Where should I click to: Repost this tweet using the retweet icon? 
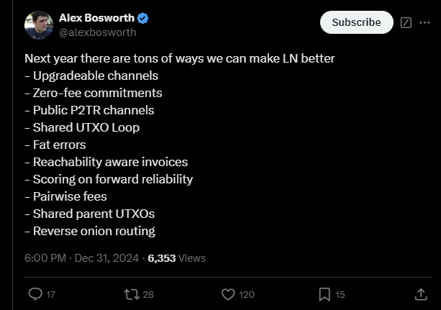(131, 294)
